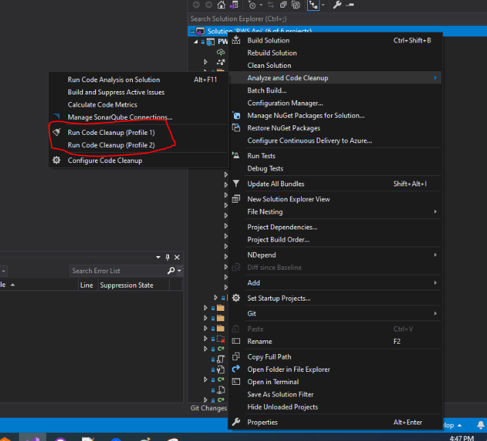Click Set Startup Projects gear icon

(x=236, y=298)
